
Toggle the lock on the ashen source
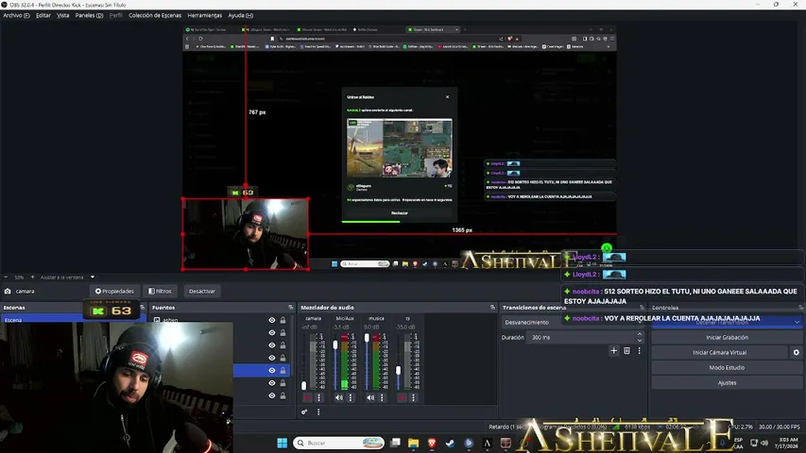(283, 320)
